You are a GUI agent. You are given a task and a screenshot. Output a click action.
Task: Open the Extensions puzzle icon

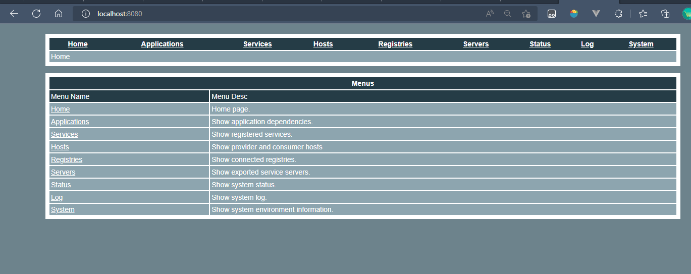(618, 14)
